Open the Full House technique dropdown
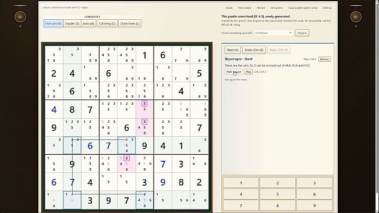379x213 pixels. click(274, 33)
